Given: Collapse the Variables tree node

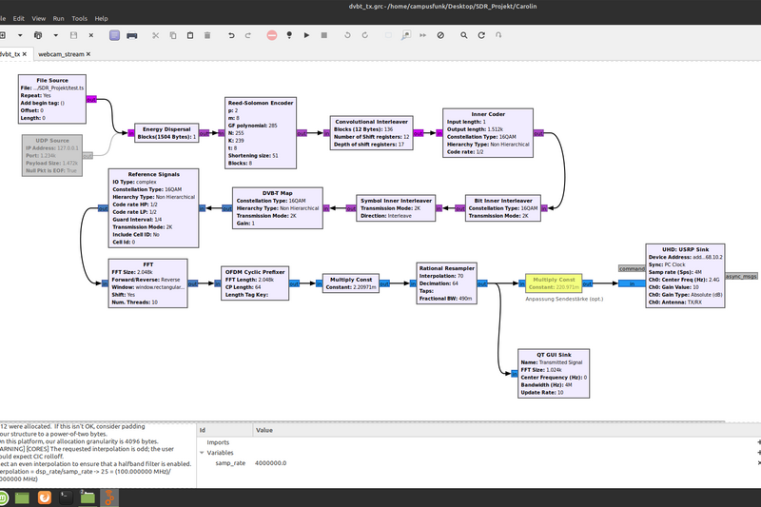Looking at the screenshot, I should pos(202,453).
